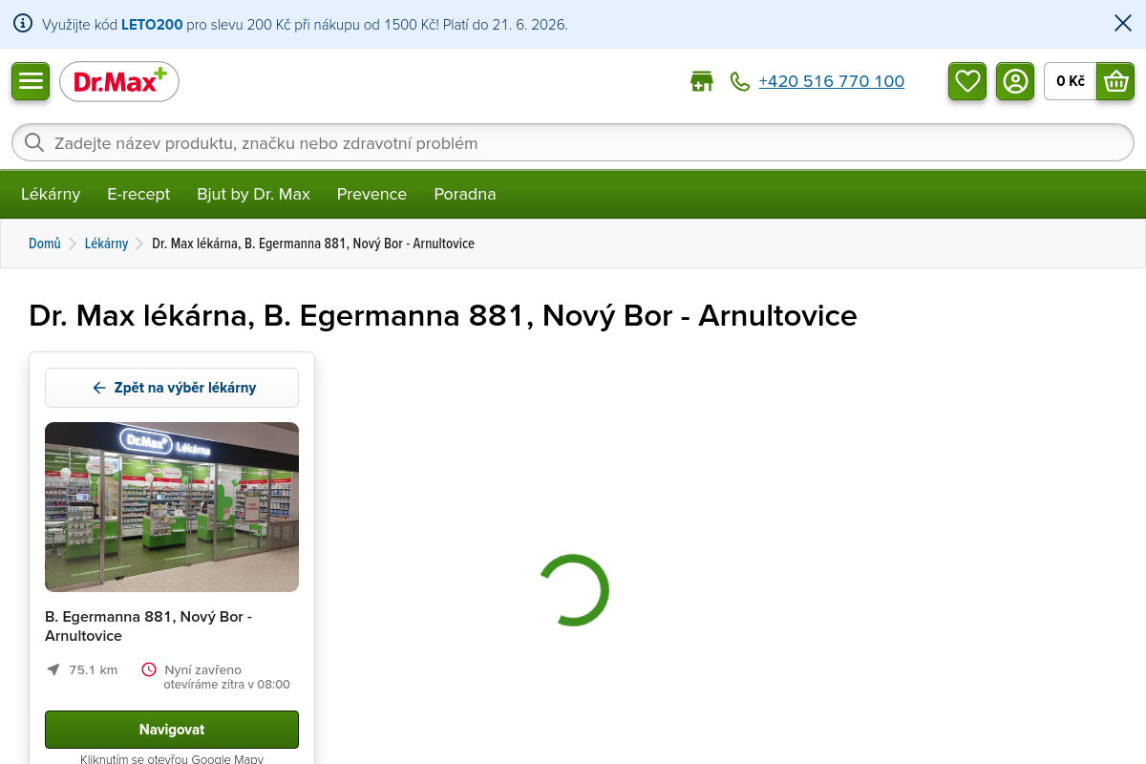Click the 75.1 km distance text

[93, 670]
